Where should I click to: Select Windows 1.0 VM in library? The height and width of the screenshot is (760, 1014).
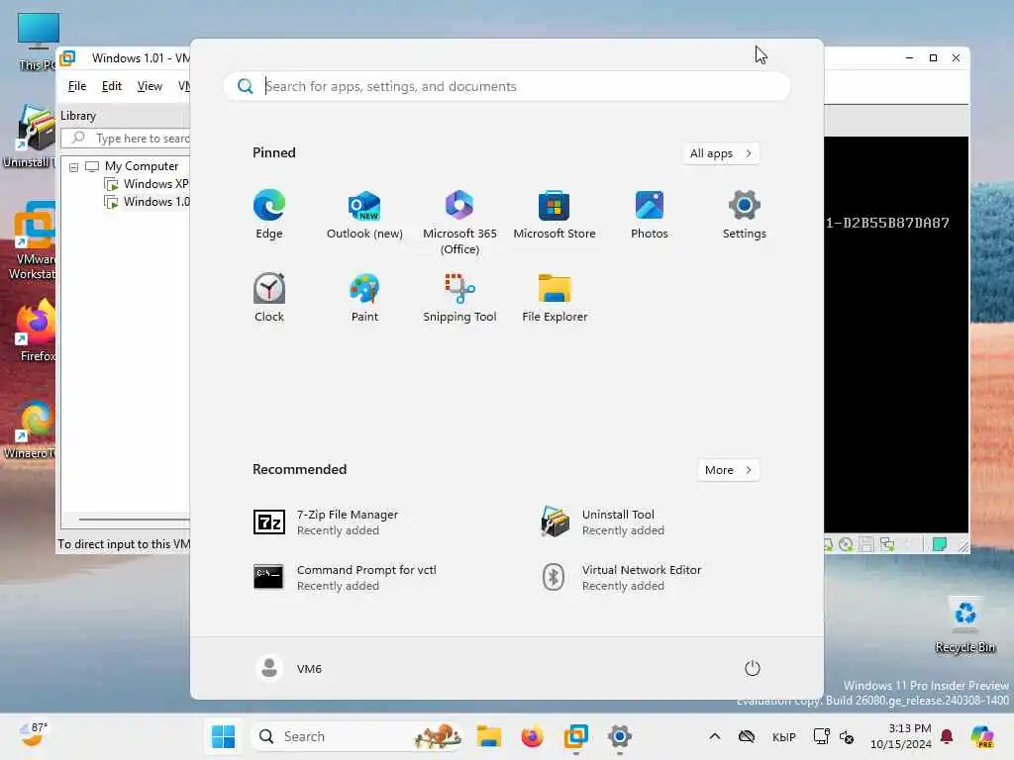(147, 202)
